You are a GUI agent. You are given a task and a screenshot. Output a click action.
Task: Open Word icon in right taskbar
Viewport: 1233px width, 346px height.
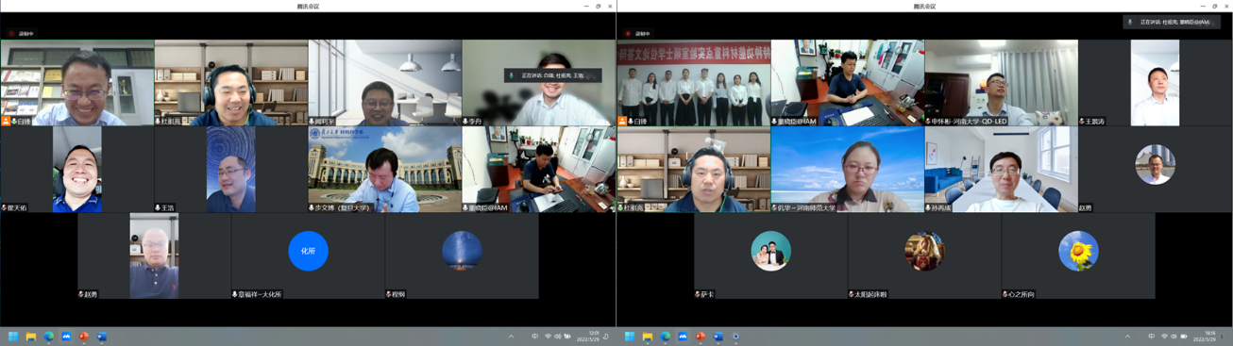pos(718,337)
